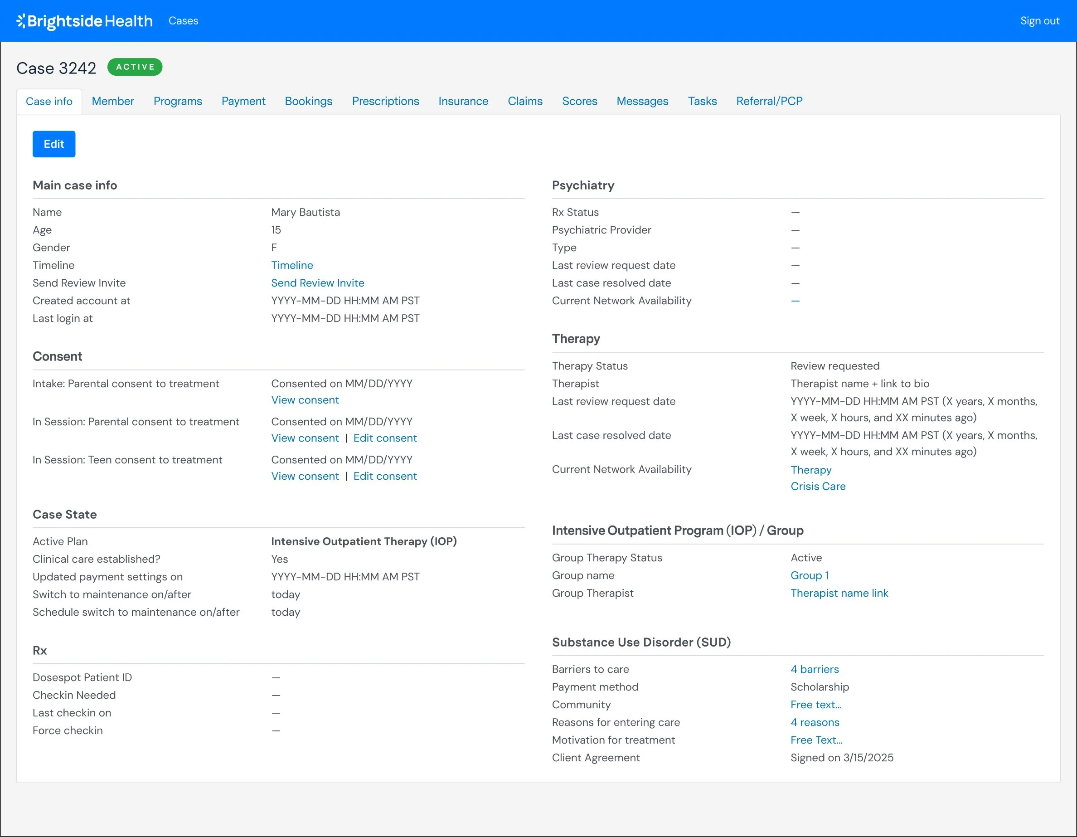Open the Timeline link
Viewport: 1077px width, 837px height.
pyautogui.click(x=292, y=265)
